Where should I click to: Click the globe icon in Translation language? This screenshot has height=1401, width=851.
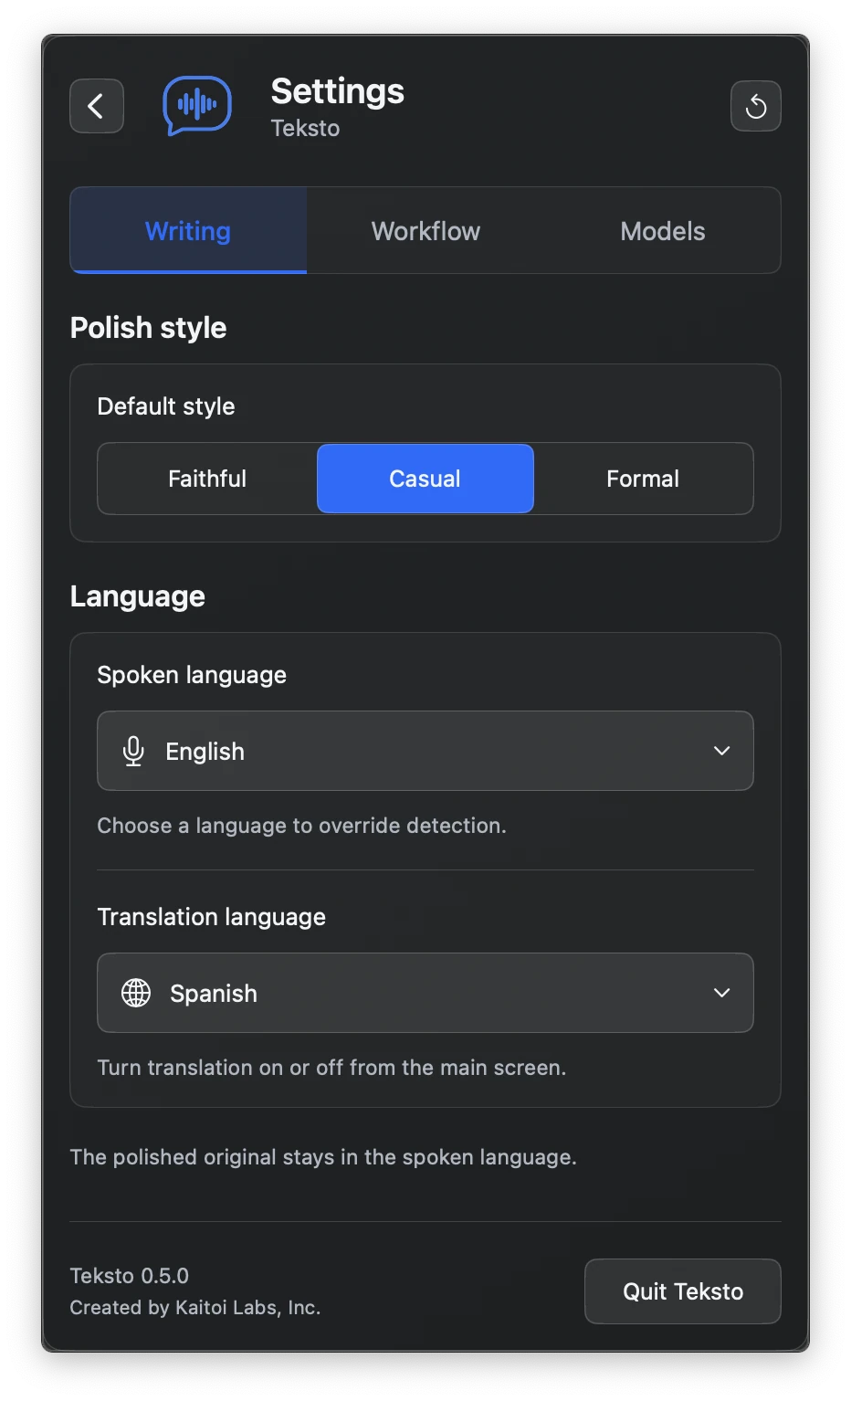136,993
